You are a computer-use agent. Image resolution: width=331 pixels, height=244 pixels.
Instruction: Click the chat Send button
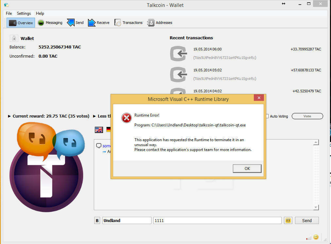[x=307, y=220]
